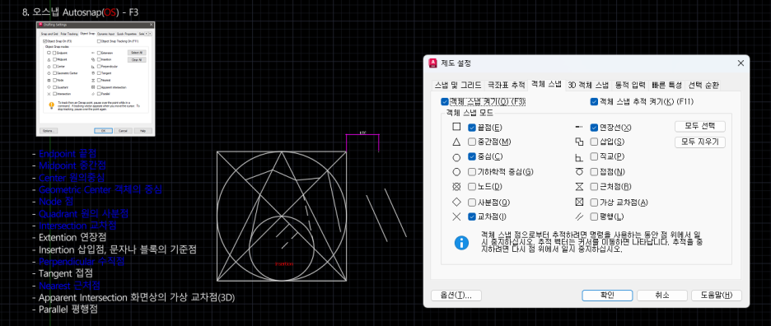
Task: Uncheck the 중심(C) center checkbox
Action: 472,157
